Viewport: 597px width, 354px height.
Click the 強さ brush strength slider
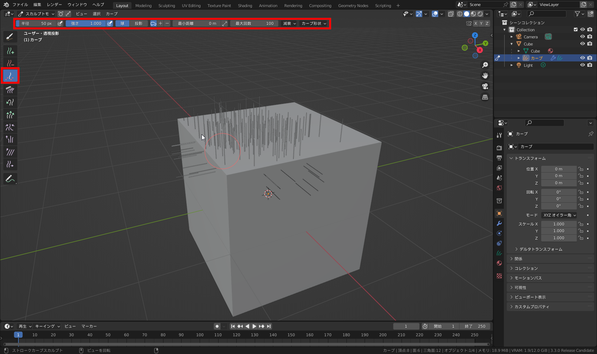86,23
